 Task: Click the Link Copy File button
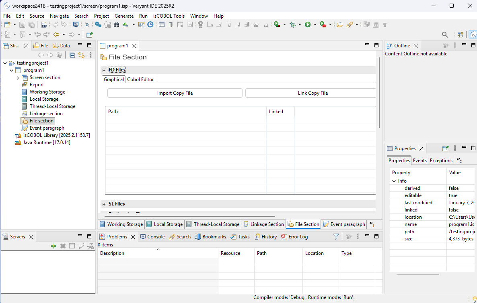(313, 93)
